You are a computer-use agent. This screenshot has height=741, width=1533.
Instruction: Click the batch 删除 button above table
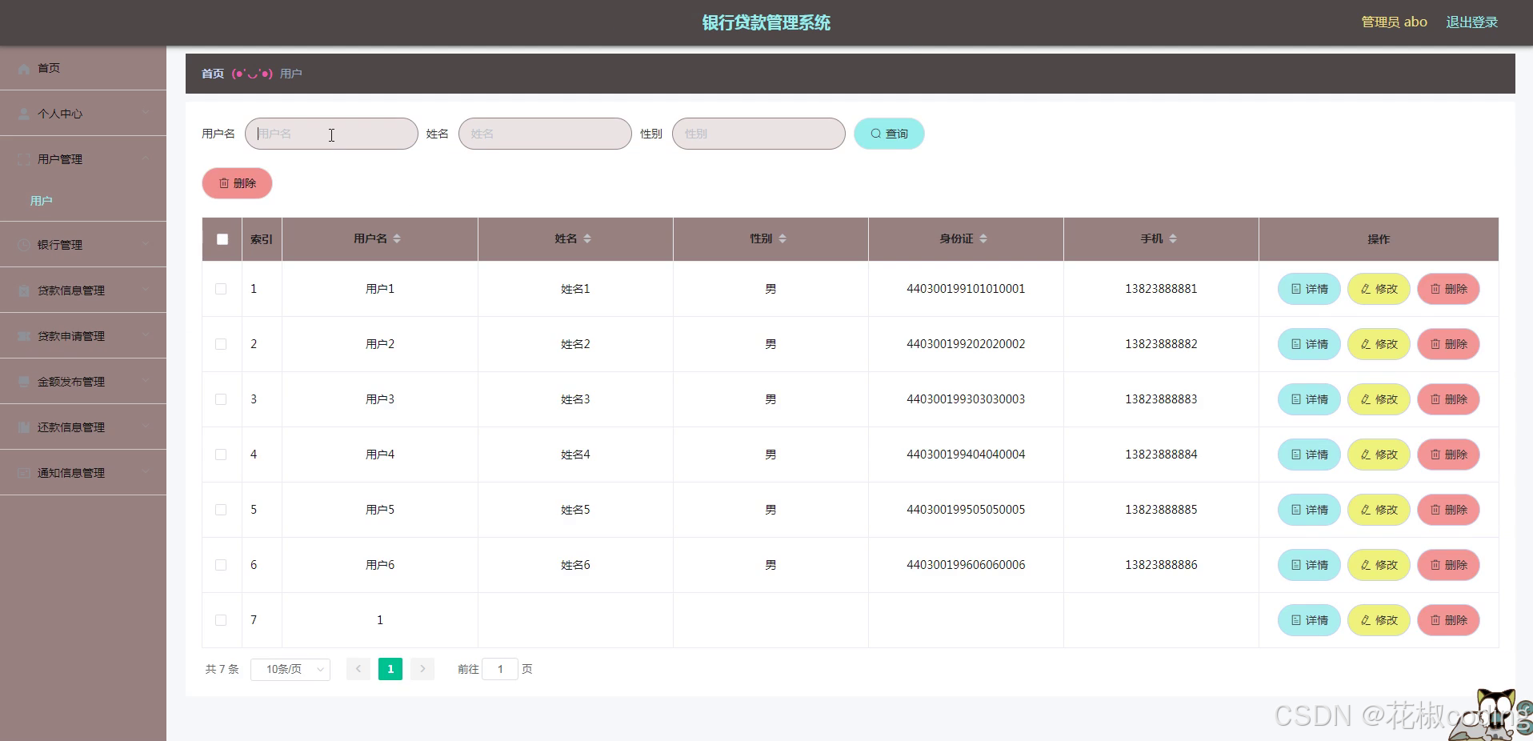[237, 183]
